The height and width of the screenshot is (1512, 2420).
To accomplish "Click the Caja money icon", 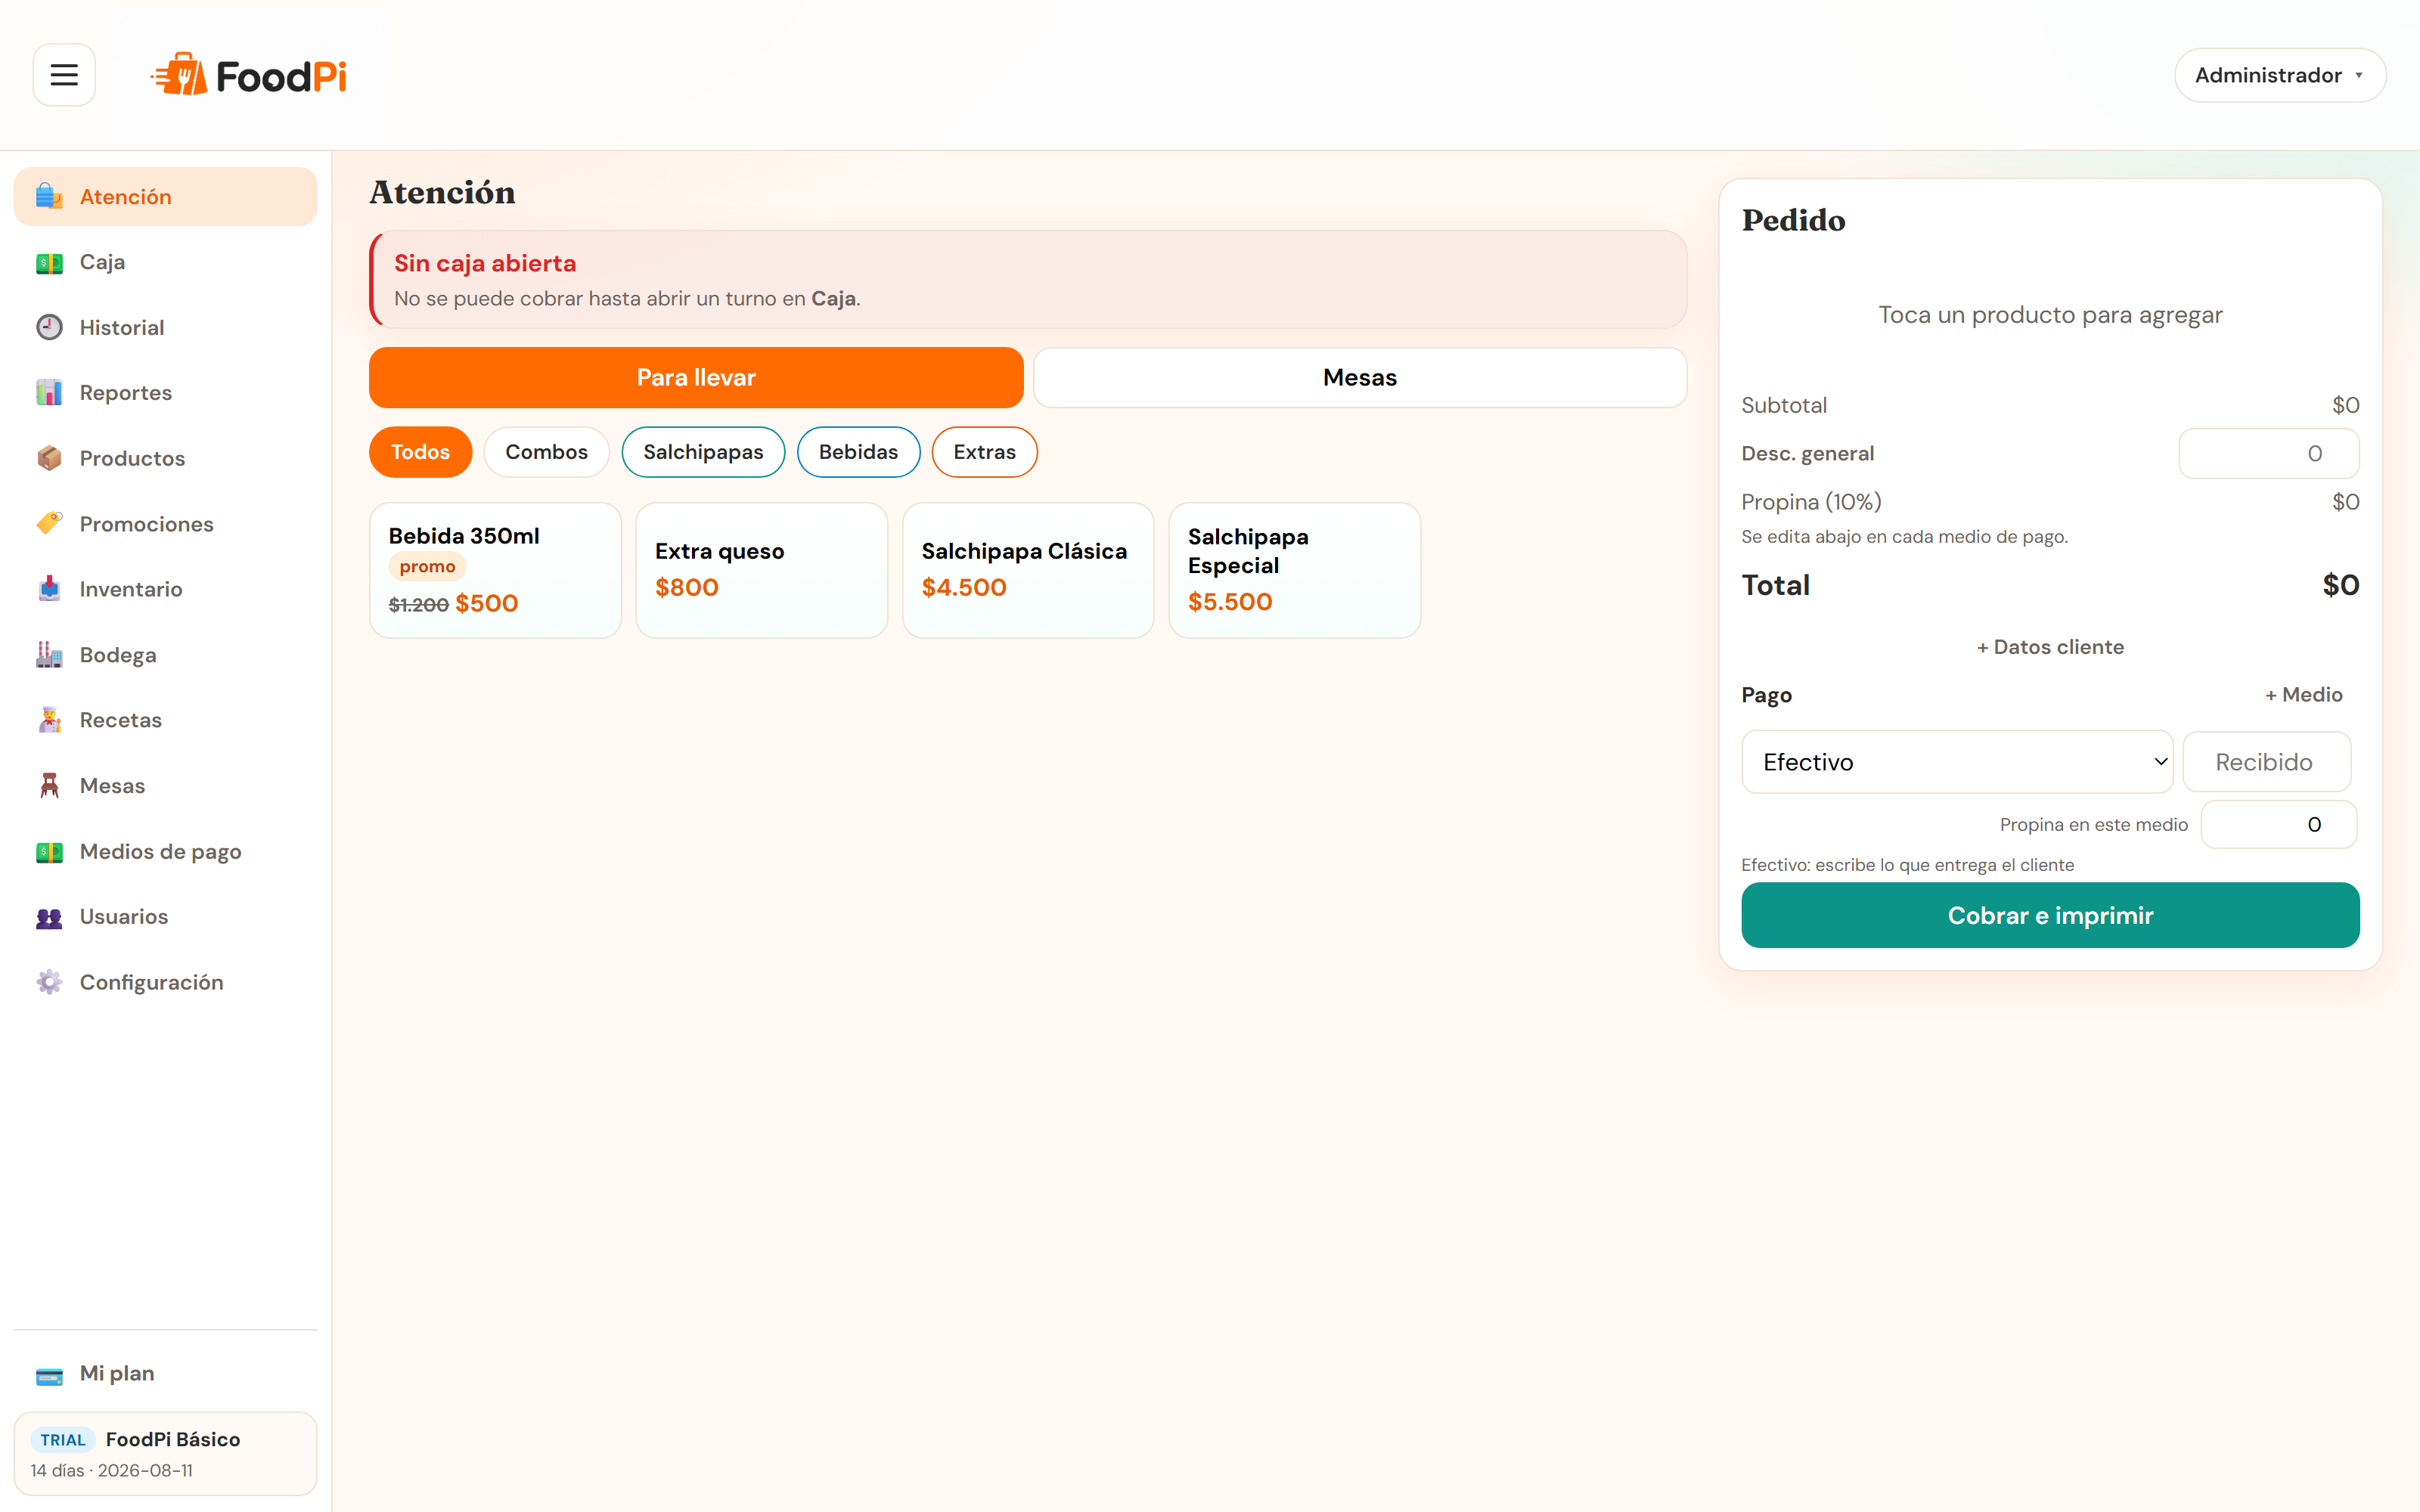I will [49, 262].
